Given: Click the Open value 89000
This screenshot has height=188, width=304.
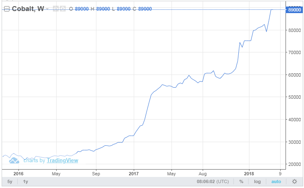Looking at the screenshot, I should pyautogui.click(x=82, y=9).
